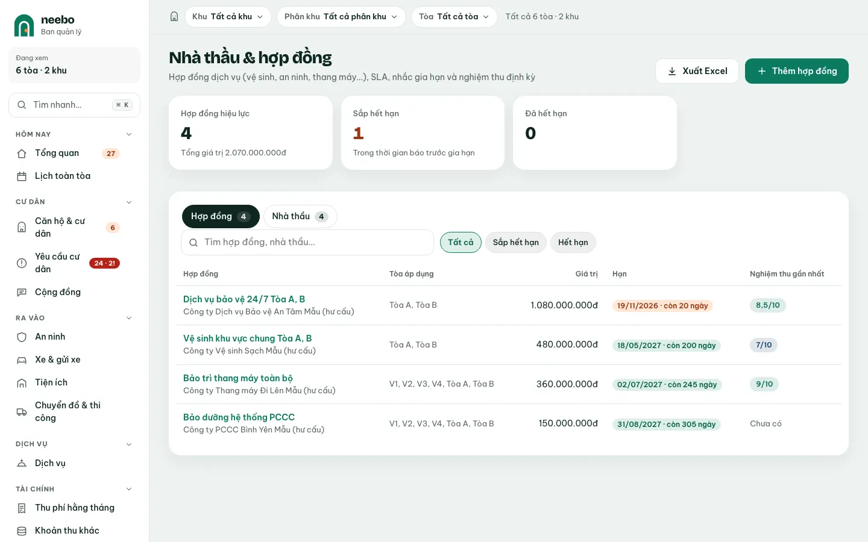Click the Xe & gửi xe car icon
Viewport: 868px width, 542px height.
(x=22, y=360)
